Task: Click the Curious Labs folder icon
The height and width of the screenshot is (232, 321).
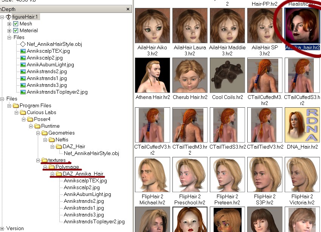Action: point(23,113)
